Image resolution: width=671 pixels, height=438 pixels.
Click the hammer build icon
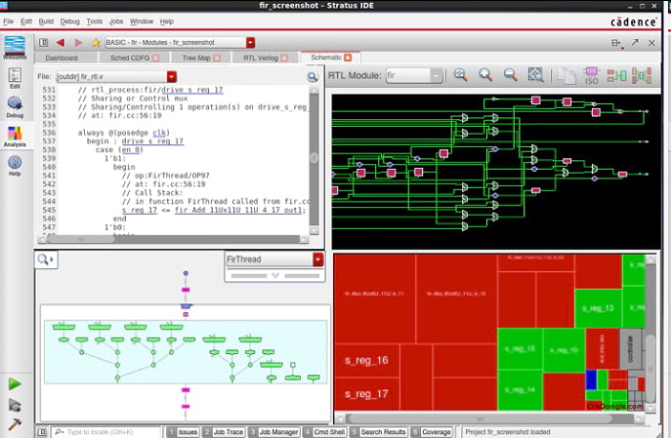(x=15, y=423)
